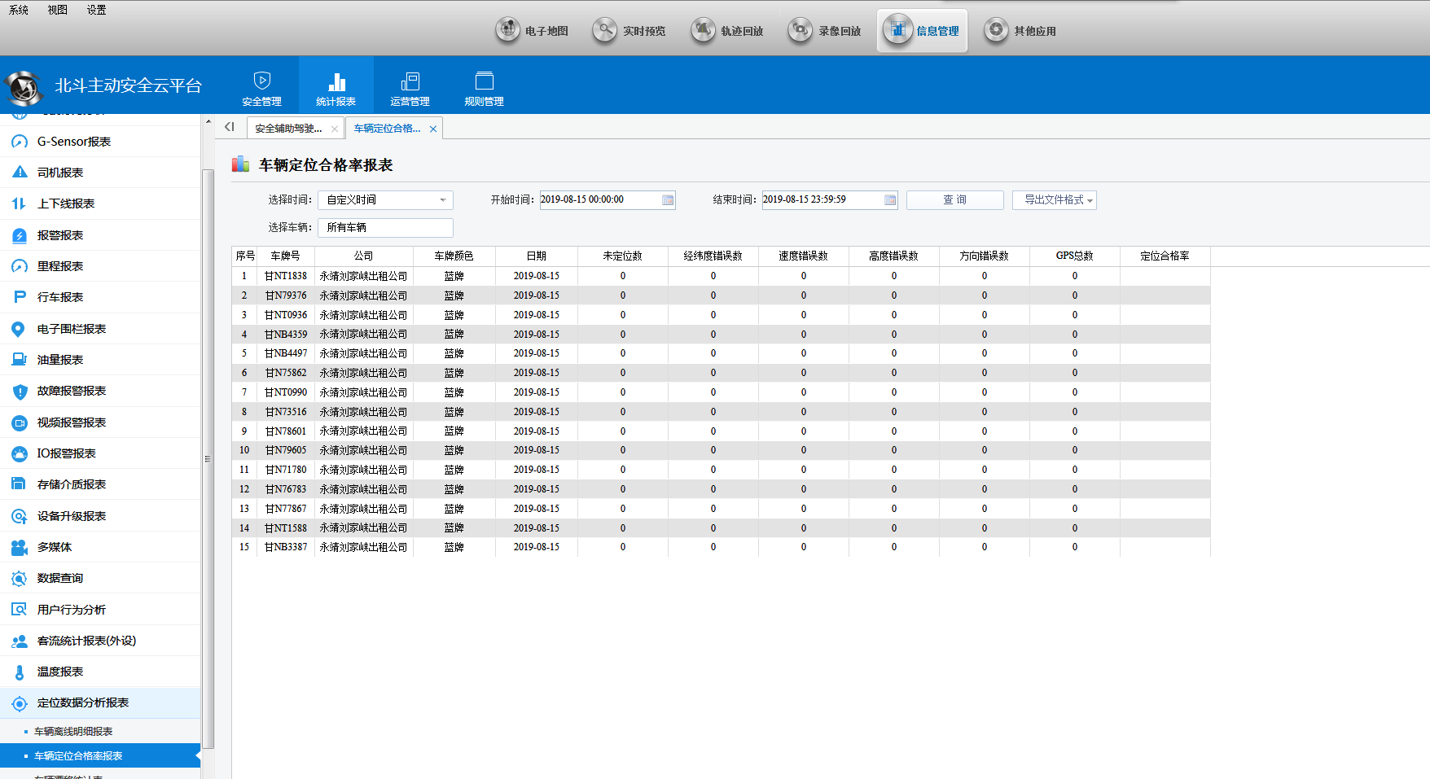Viewport: 1430px width, 779px height.
Task: Collapse sidebar with the arrow toggle
Action: point(230,127)
